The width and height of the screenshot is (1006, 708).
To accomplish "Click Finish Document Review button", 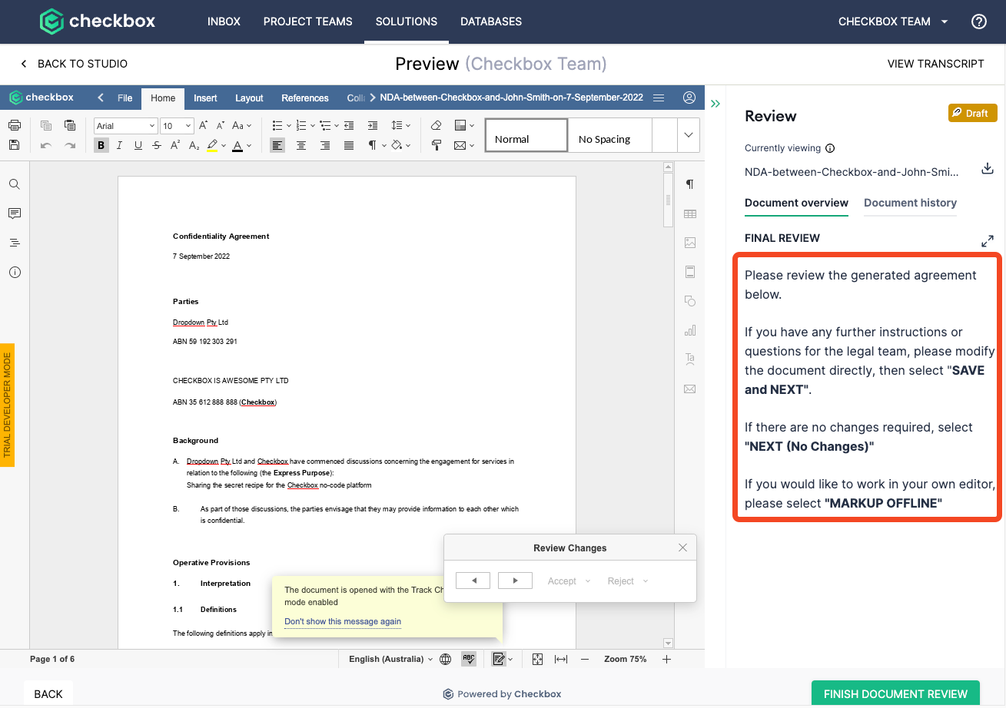I will pyautogui.click(x=895, y=694).
